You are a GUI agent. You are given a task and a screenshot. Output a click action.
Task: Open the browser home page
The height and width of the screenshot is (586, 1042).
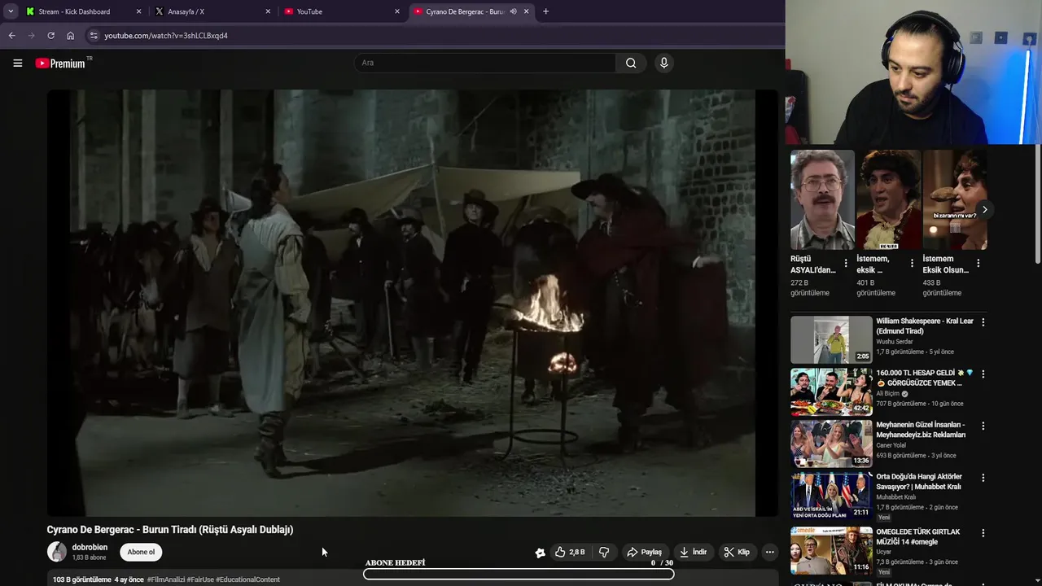coord(71,36)
